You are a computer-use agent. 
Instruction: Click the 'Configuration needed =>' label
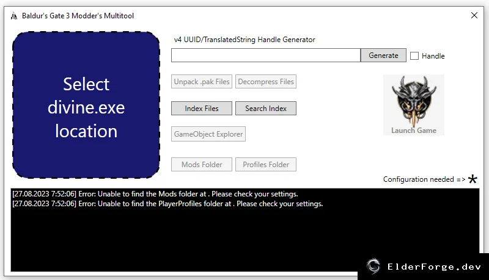[424, 179]
